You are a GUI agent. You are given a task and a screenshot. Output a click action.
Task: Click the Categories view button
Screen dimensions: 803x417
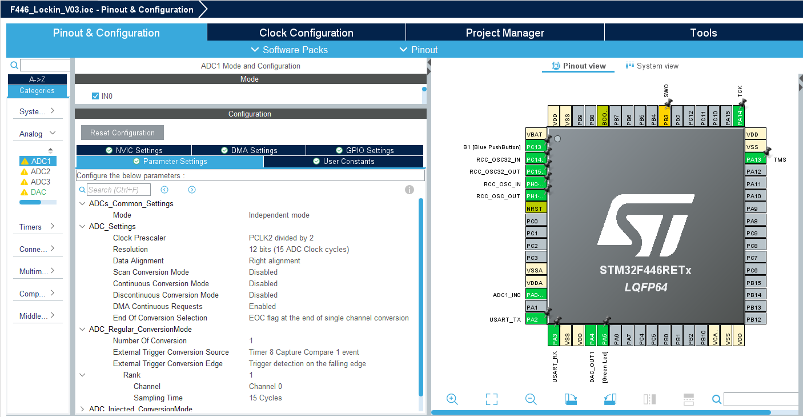pyautogui.click(x=37, y=91)
